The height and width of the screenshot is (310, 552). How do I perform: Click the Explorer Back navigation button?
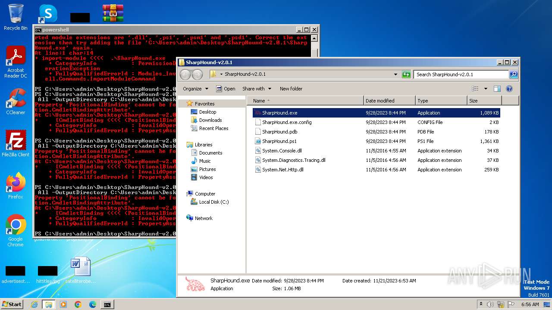[185, 74]
